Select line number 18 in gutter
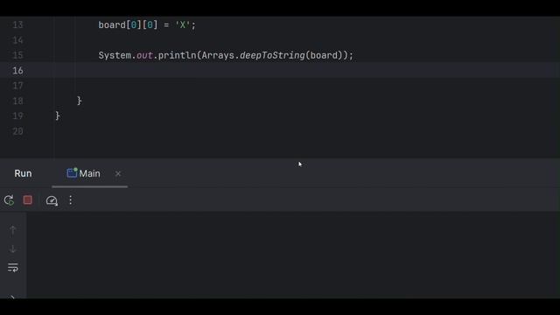 coord(17,101)
